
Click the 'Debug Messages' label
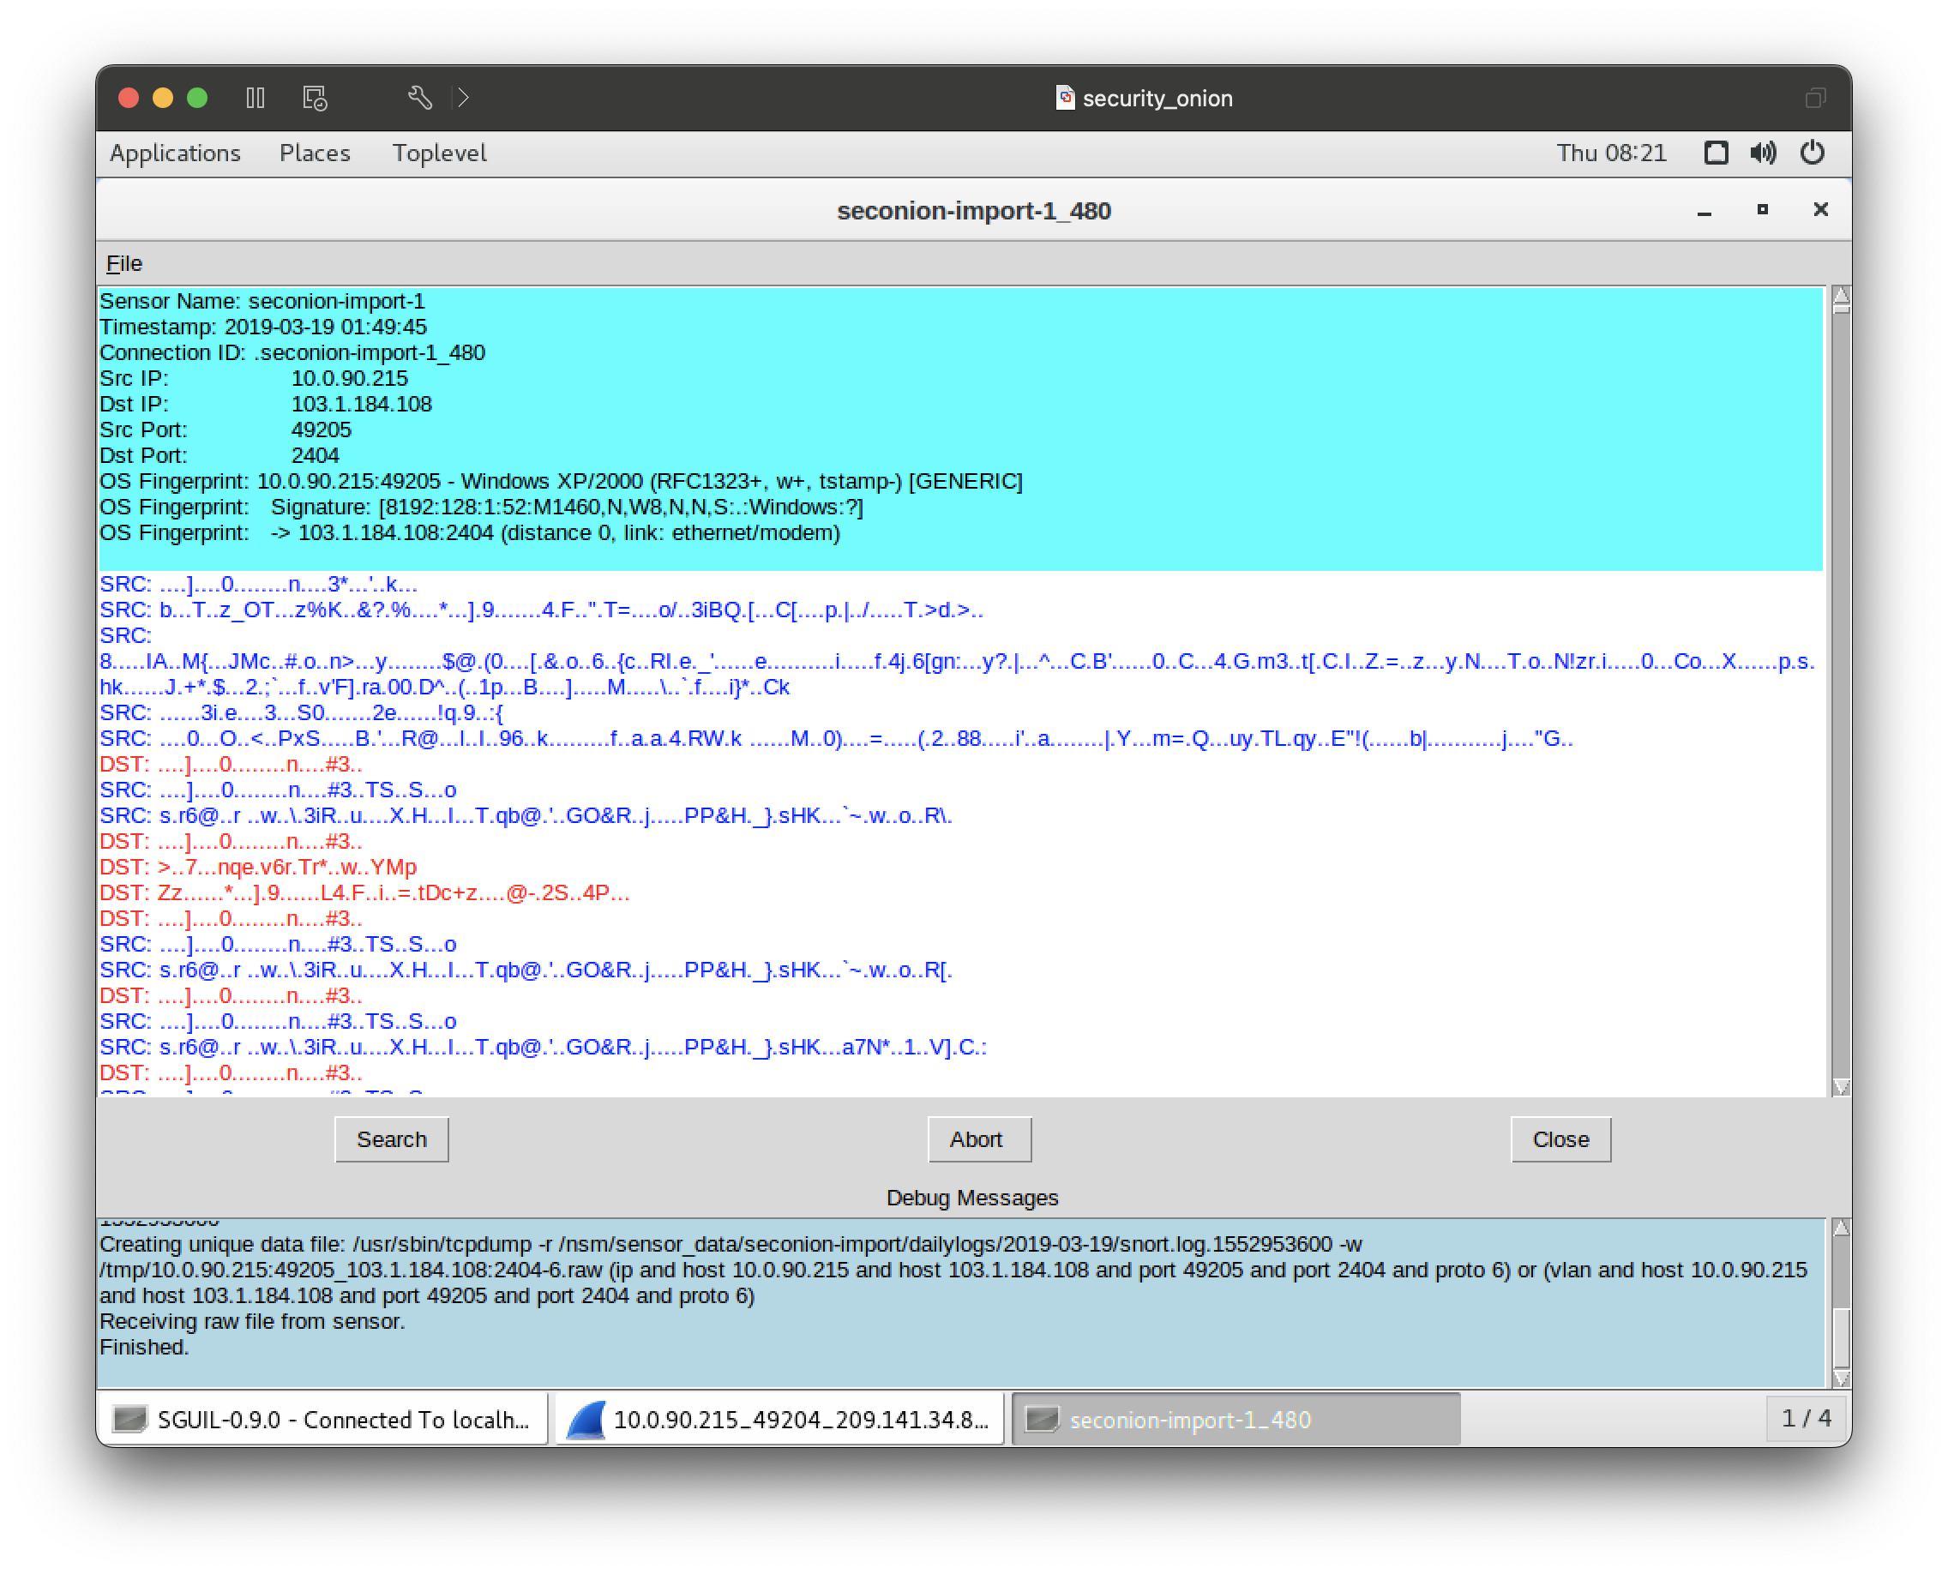972,1198
